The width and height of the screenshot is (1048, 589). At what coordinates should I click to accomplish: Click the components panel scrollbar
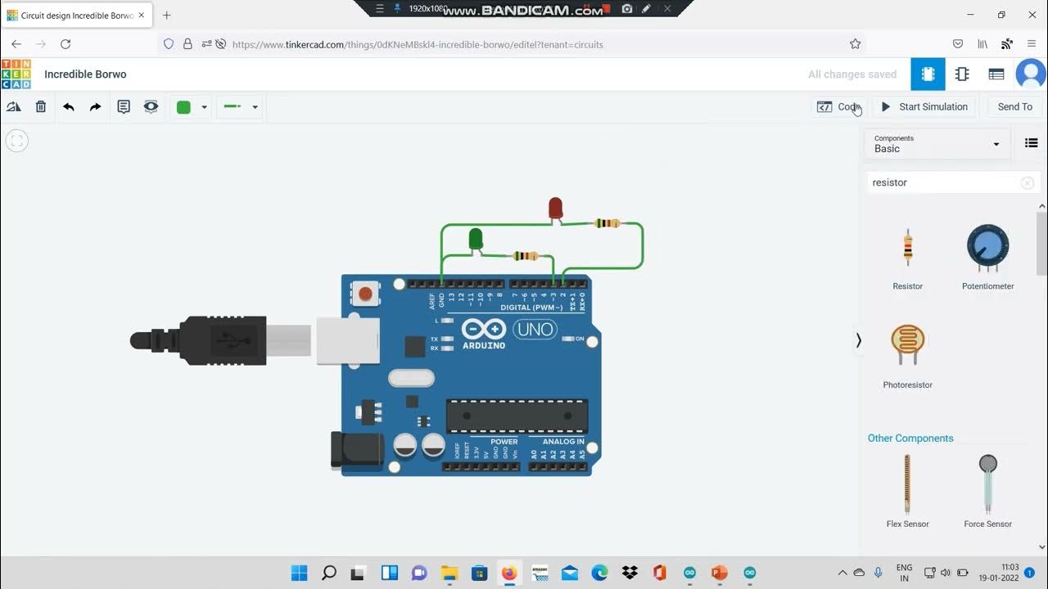[x=1042, y=243]
